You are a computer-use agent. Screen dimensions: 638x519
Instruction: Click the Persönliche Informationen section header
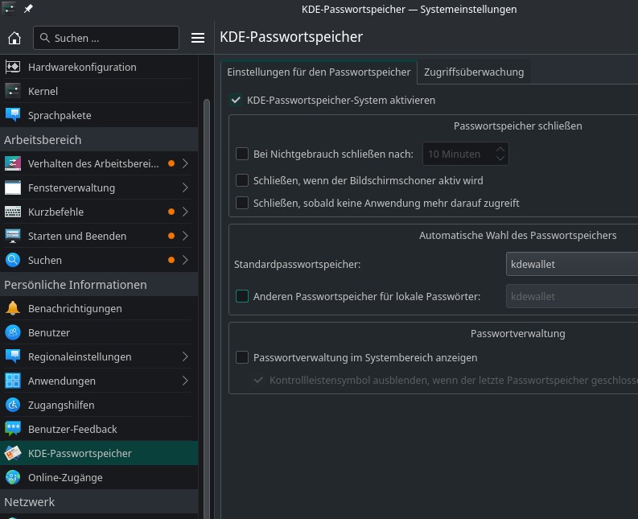(99, 285)
